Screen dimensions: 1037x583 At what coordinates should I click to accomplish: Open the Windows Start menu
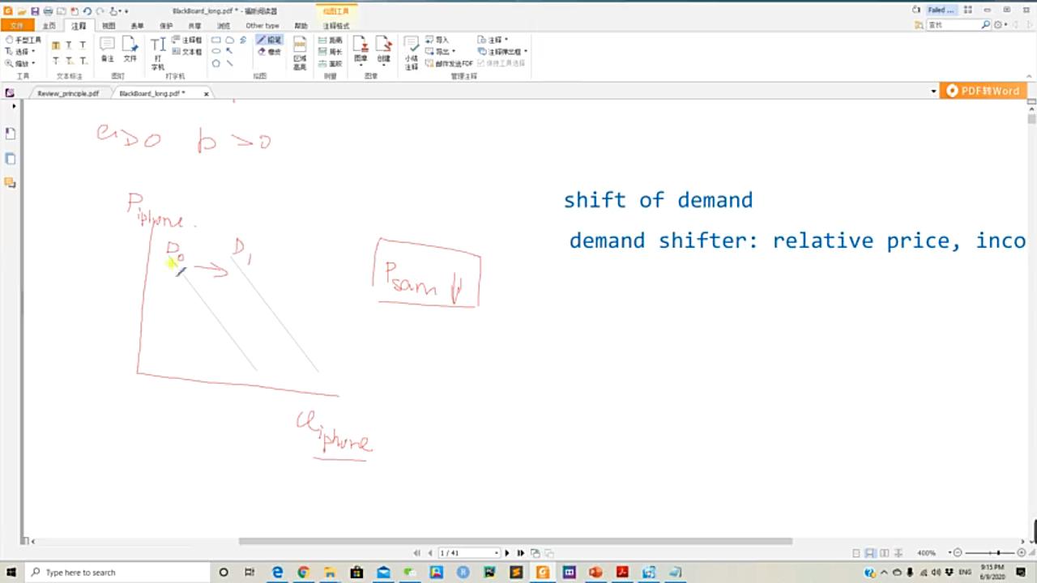click(x=11, y=572)
